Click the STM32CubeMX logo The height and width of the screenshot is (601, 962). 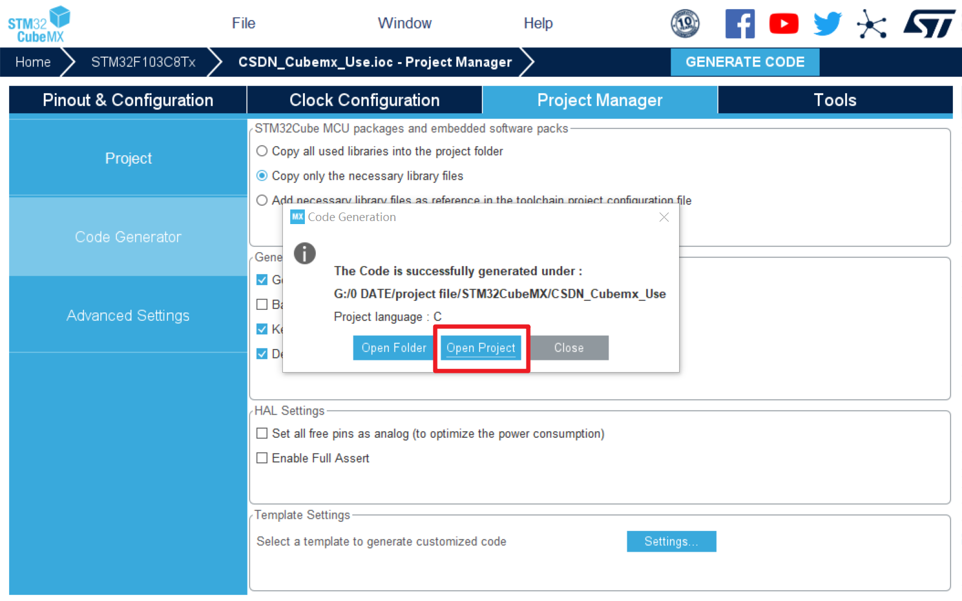coord(39,24)
